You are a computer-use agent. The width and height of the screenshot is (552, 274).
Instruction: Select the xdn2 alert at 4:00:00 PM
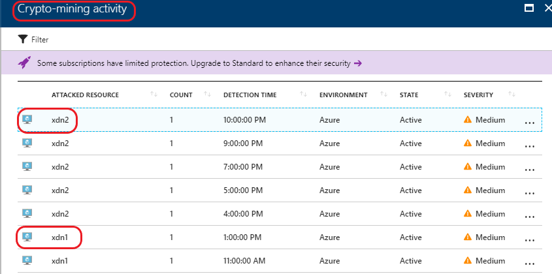(280, 214)
